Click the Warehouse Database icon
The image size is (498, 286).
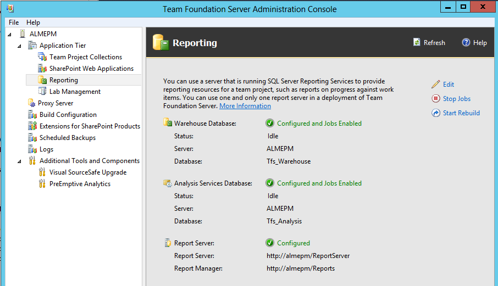click(168, 123)
